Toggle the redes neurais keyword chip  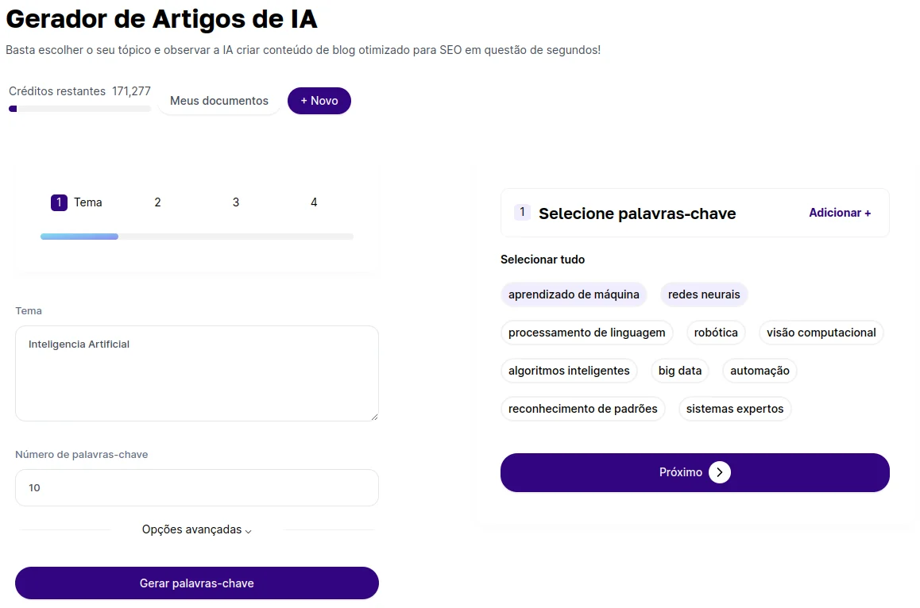pos(703,294)
